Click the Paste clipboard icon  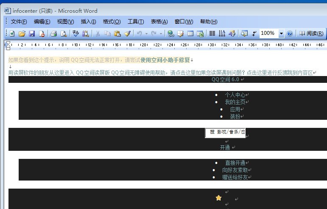[117, 34]
